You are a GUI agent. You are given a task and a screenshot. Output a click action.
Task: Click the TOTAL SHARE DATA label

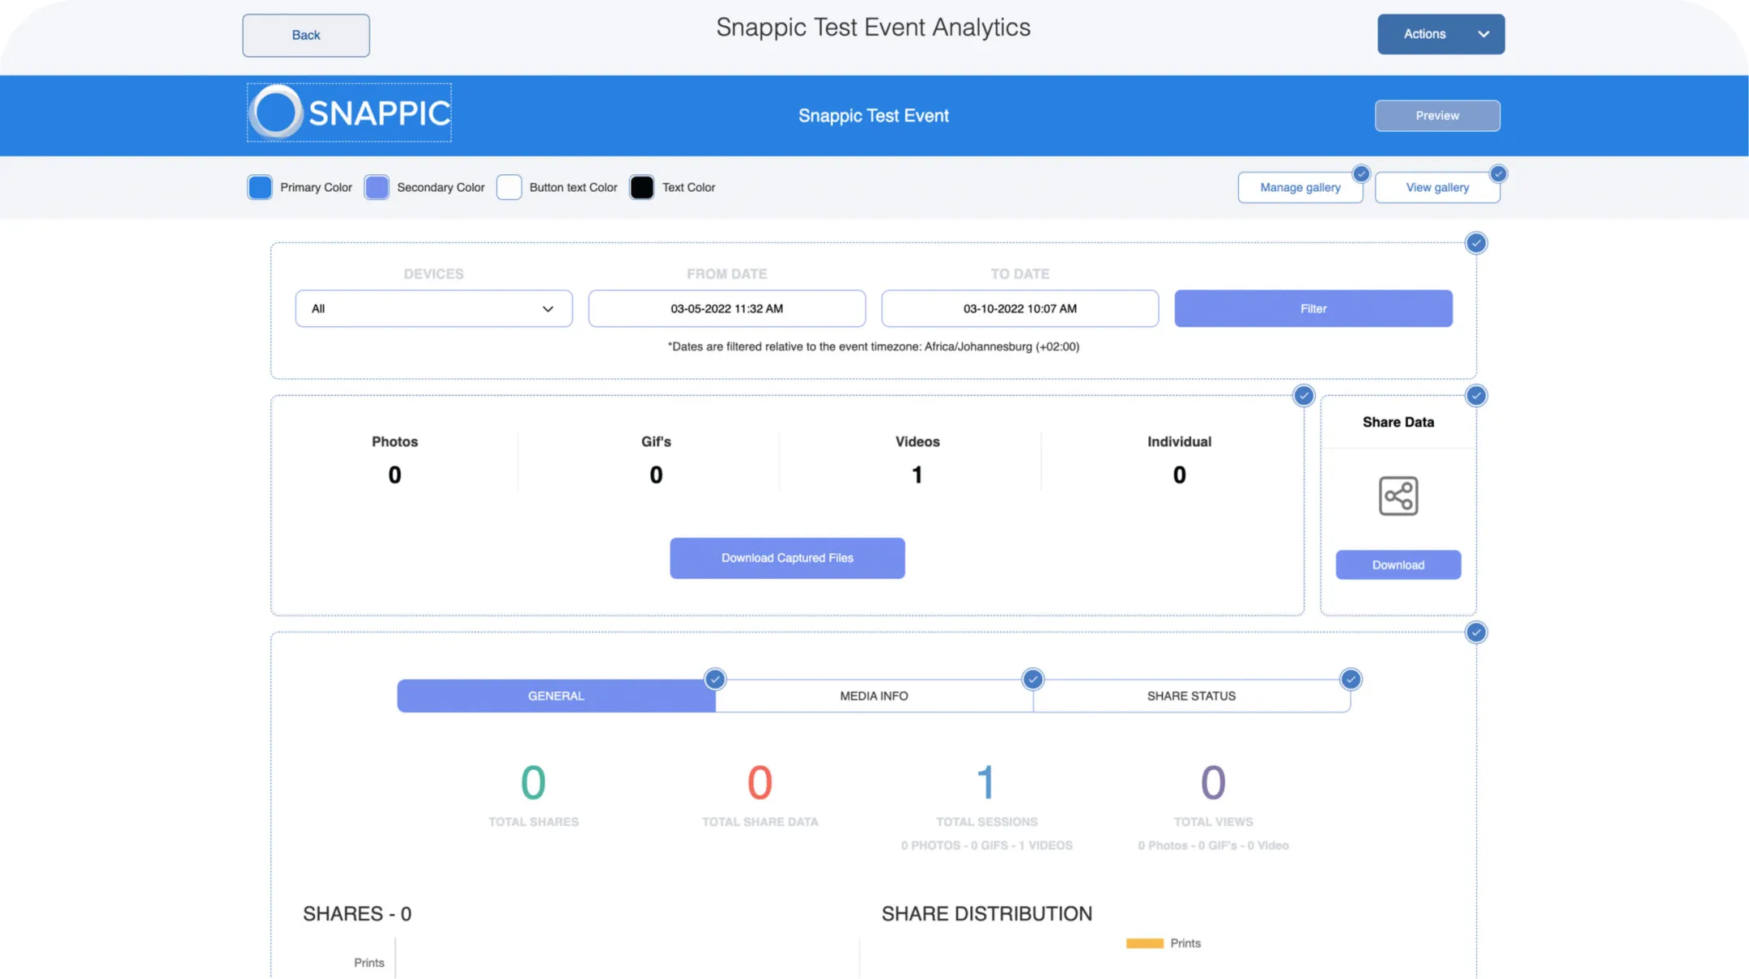click(760, 822)
